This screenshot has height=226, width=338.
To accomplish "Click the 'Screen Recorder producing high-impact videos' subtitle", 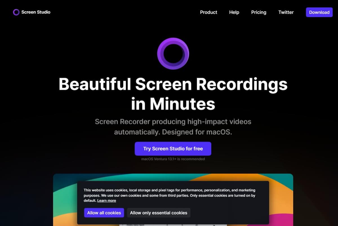I will coord(173,127).
